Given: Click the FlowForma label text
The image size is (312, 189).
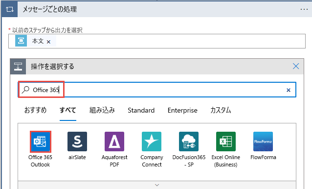Looking at the screenshot, I should coord(263,157).
